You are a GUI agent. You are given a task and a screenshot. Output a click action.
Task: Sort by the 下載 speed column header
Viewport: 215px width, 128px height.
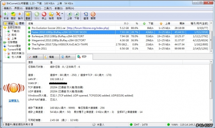147,24
